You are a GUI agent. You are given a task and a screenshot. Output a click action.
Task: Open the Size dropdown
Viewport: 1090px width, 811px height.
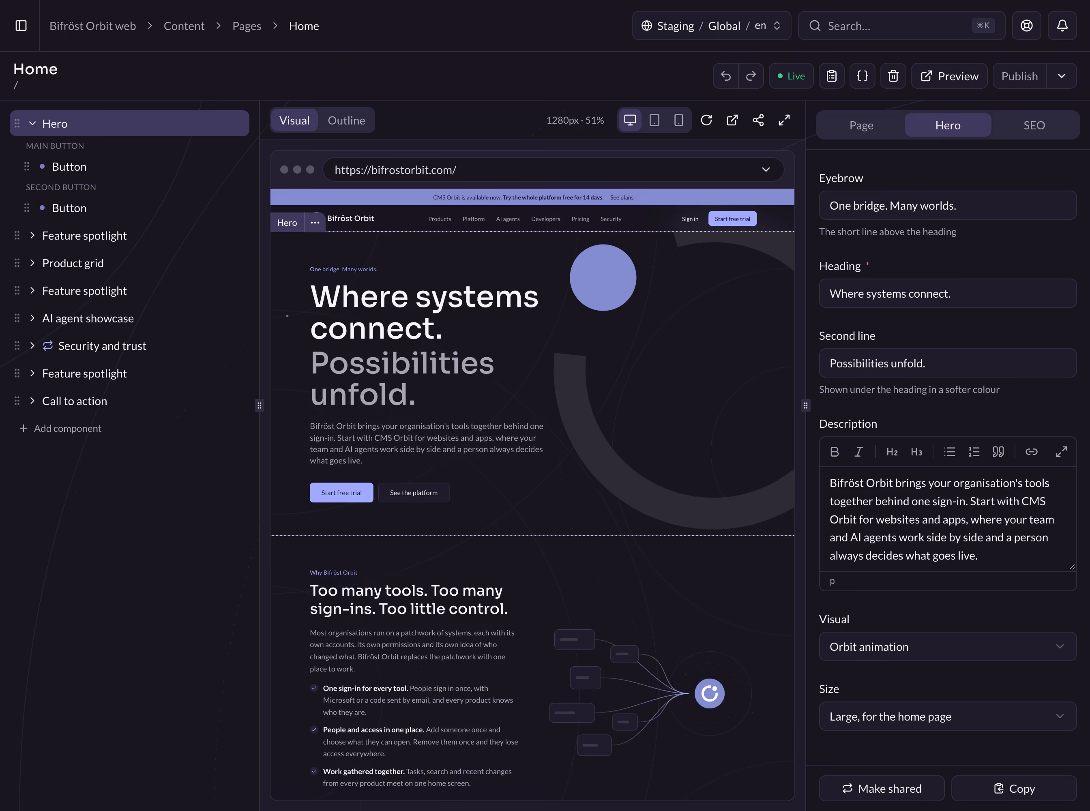tap(948, 716)
